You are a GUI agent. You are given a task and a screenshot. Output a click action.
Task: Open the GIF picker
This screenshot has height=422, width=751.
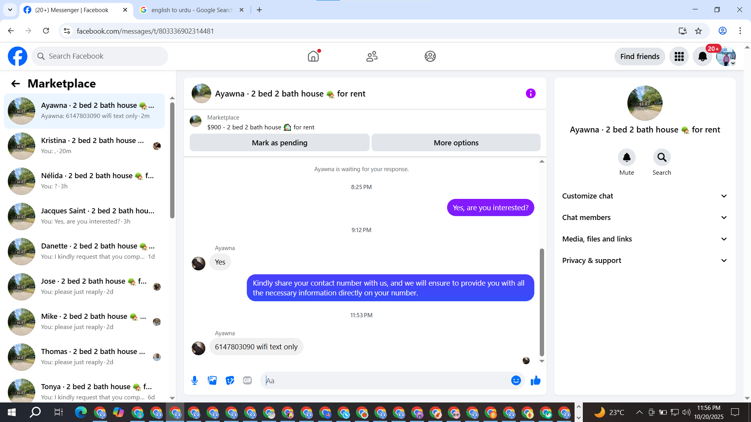tap(247, 381)
